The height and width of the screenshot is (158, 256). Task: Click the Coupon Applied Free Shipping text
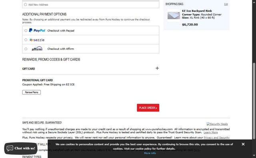(x=48, y=85)
